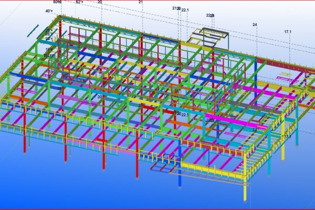Select the 22.1 grid label at top
The image size is (315, 210).
(x=185, y=10)
